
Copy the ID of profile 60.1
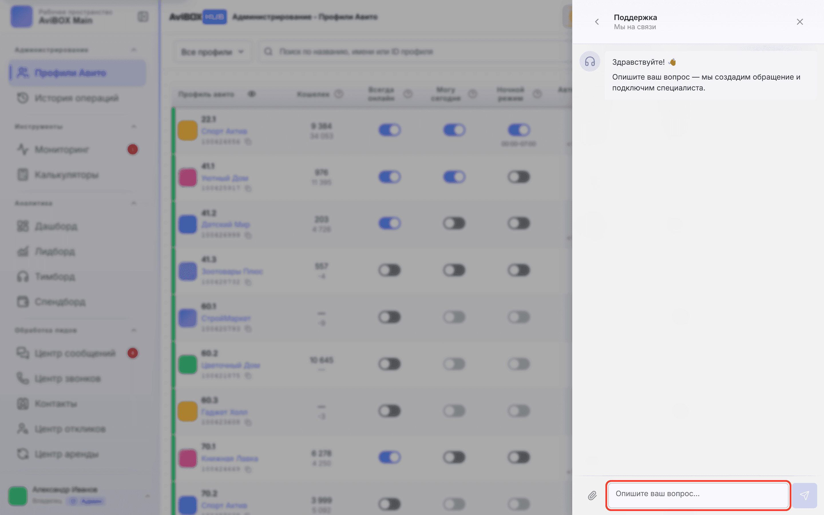click(248, 329)
